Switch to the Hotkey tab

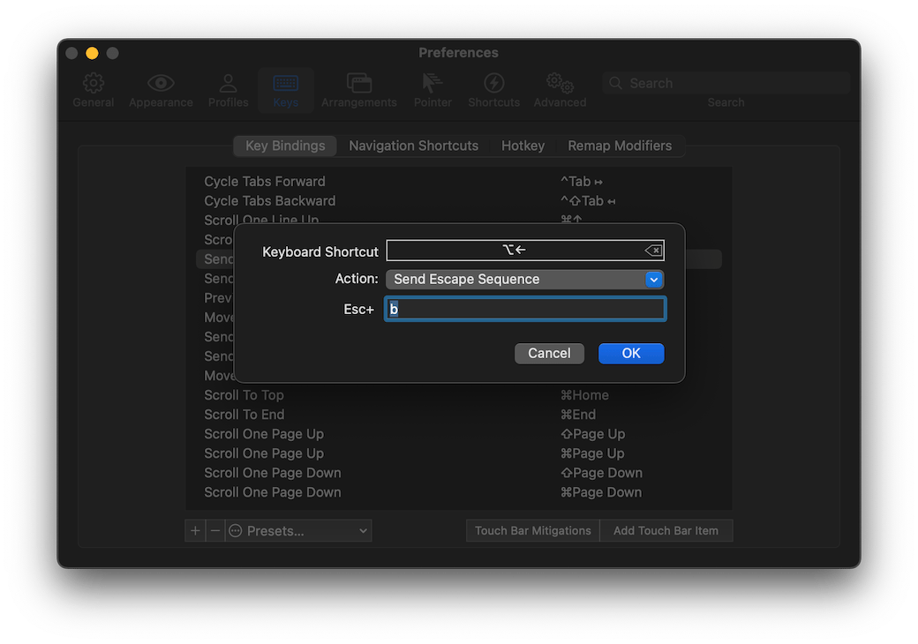point(523,146)
